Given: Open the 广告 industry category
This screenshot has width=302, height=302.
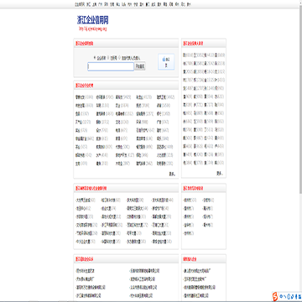Looking at the screenshot, I should click(159, 122).
